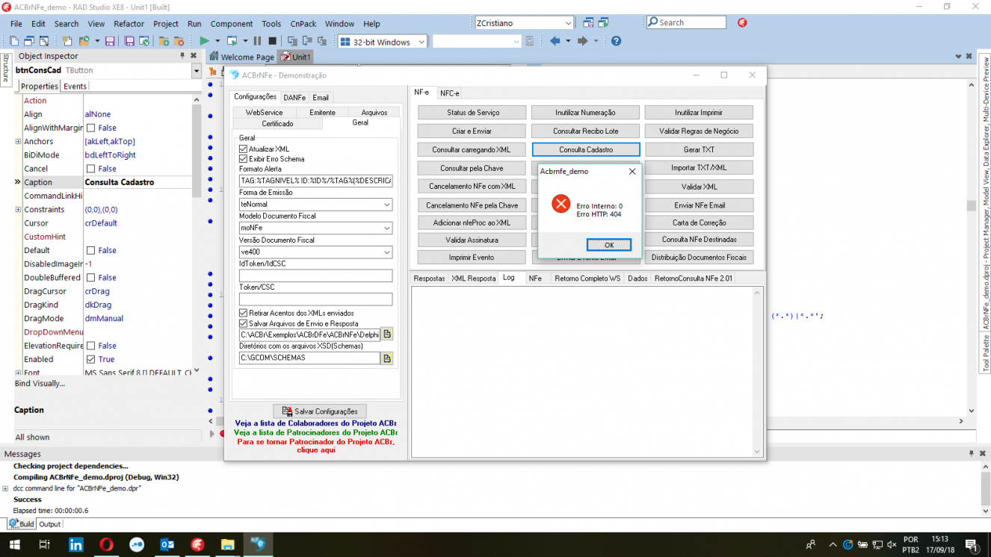The image size is (991, 557).
Task: Click the Save toolbar icon in RAD Studio
Action: 110,42
